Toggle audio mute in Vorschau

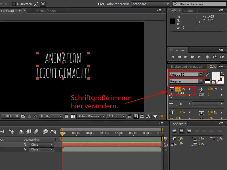(207, 57)
